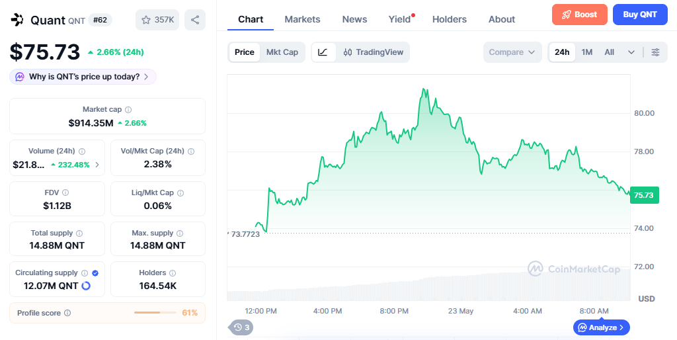Open the Chart tab
This screenshot has width=677, height=340.
click(251, 19)
